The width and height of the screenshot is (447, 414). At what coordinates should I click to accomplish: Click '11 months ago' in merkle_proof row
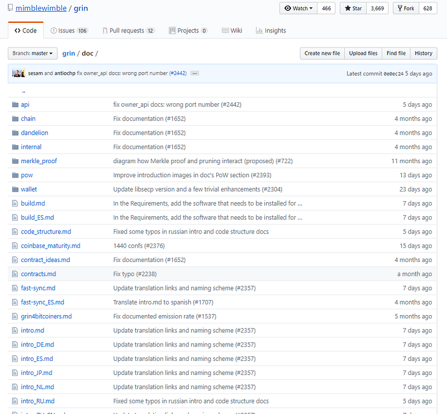pyautogui.click(x=411, y=161)
